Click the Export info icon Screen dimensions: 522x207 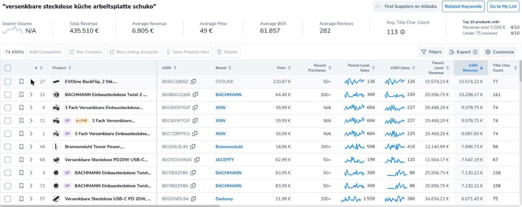(x=475, y=52)
